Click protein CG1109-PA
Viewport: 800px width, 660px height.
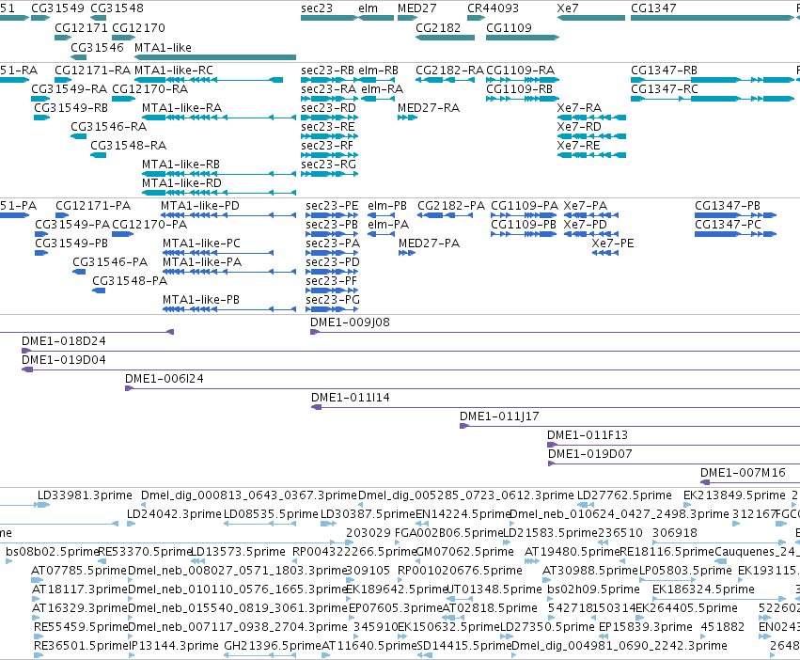[524, 215]
